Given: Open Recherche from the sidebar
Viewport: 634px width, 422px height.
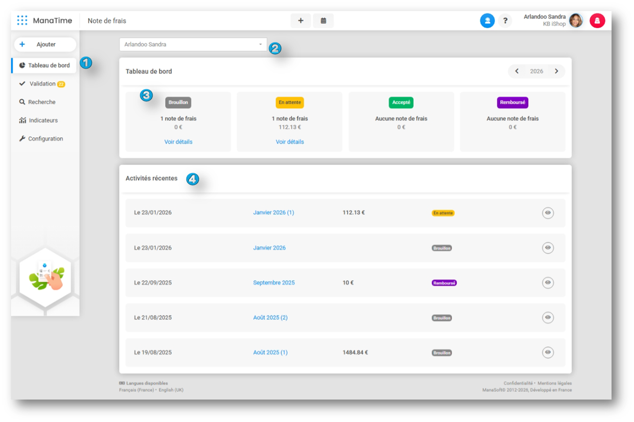Looking at the screenshot, I should [x=41, y=102].
